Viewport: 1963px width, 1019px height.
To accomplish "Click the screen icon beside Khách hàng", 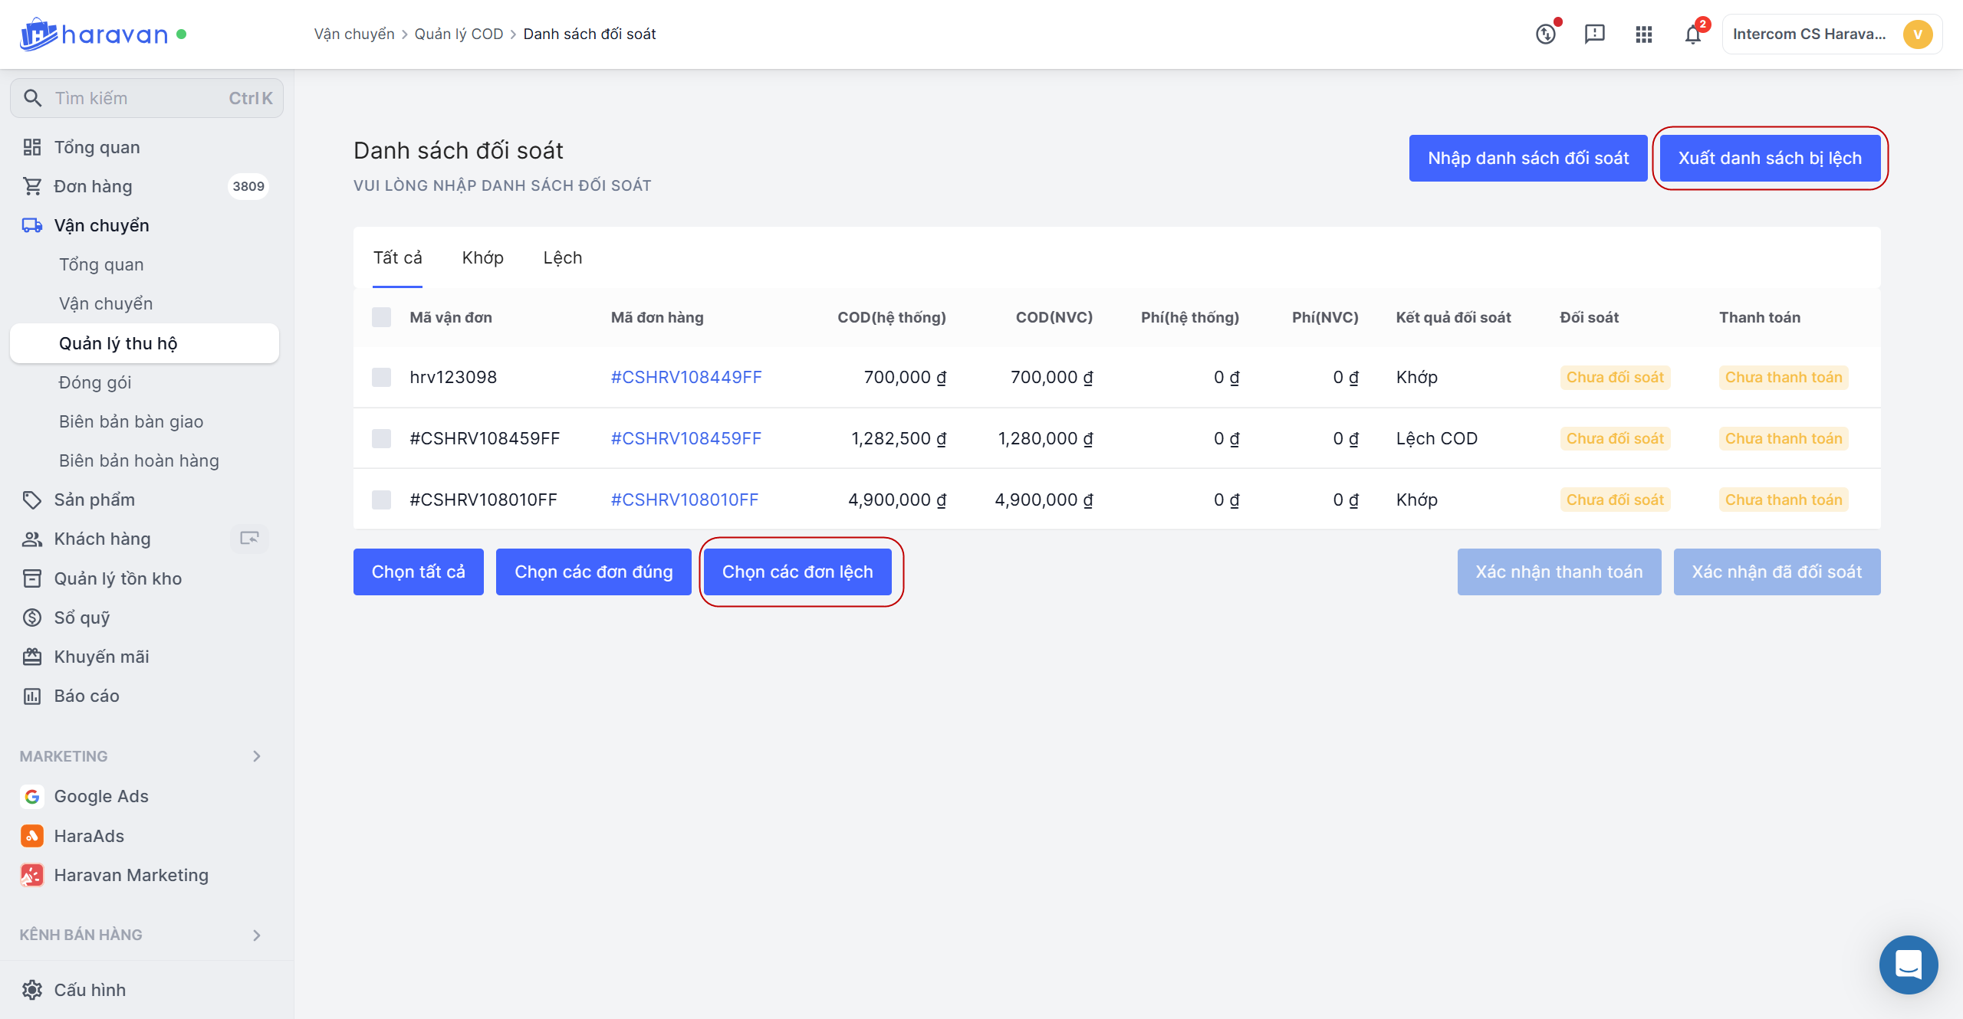I will tap(249, 539).
